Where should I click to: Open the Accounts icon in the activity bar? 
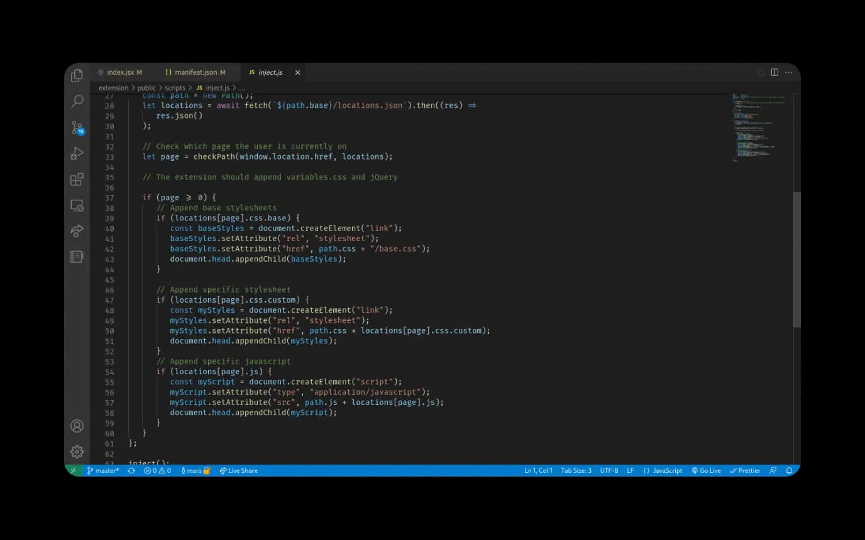pos(77,425)
